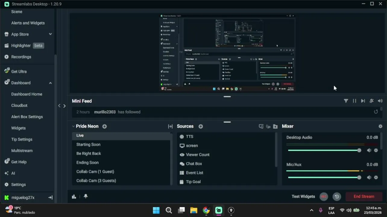Open Alerts and Widgets sidebar item
This screenshot has width=387, height=217.
click(x=28, y=23)
